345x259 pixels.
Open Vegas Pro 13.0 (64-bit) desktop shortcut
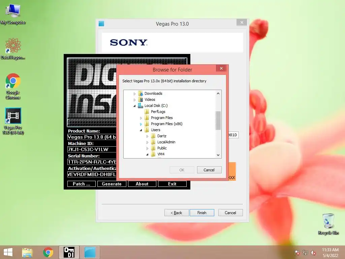(x=13, y=121)
